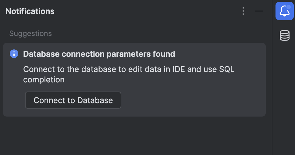Click the unread blue dot on the bell icon
The image size is (295, 155).
[x=289, y=7]
